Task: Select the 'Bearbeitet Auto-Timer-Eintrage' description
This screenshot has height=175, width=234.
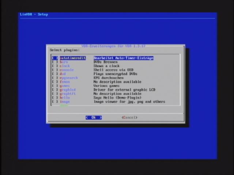Action: pyautogui.click(x=123, y=58)
